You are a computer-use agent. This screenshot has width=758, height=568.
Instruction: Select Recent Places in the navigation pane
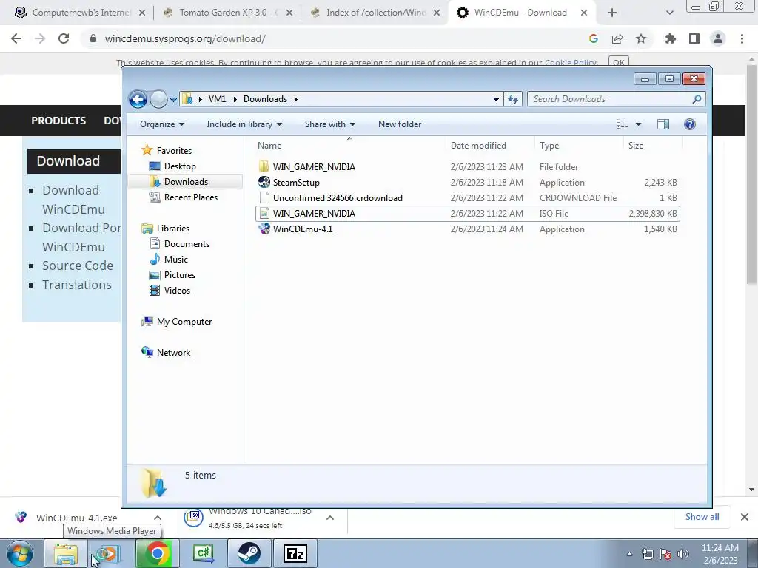184,197
